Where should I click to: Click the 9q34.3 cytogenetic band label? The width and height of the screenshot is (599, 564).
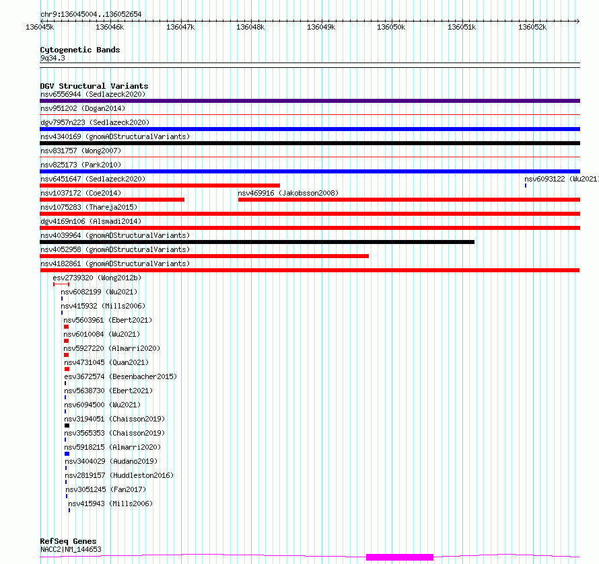52,58
